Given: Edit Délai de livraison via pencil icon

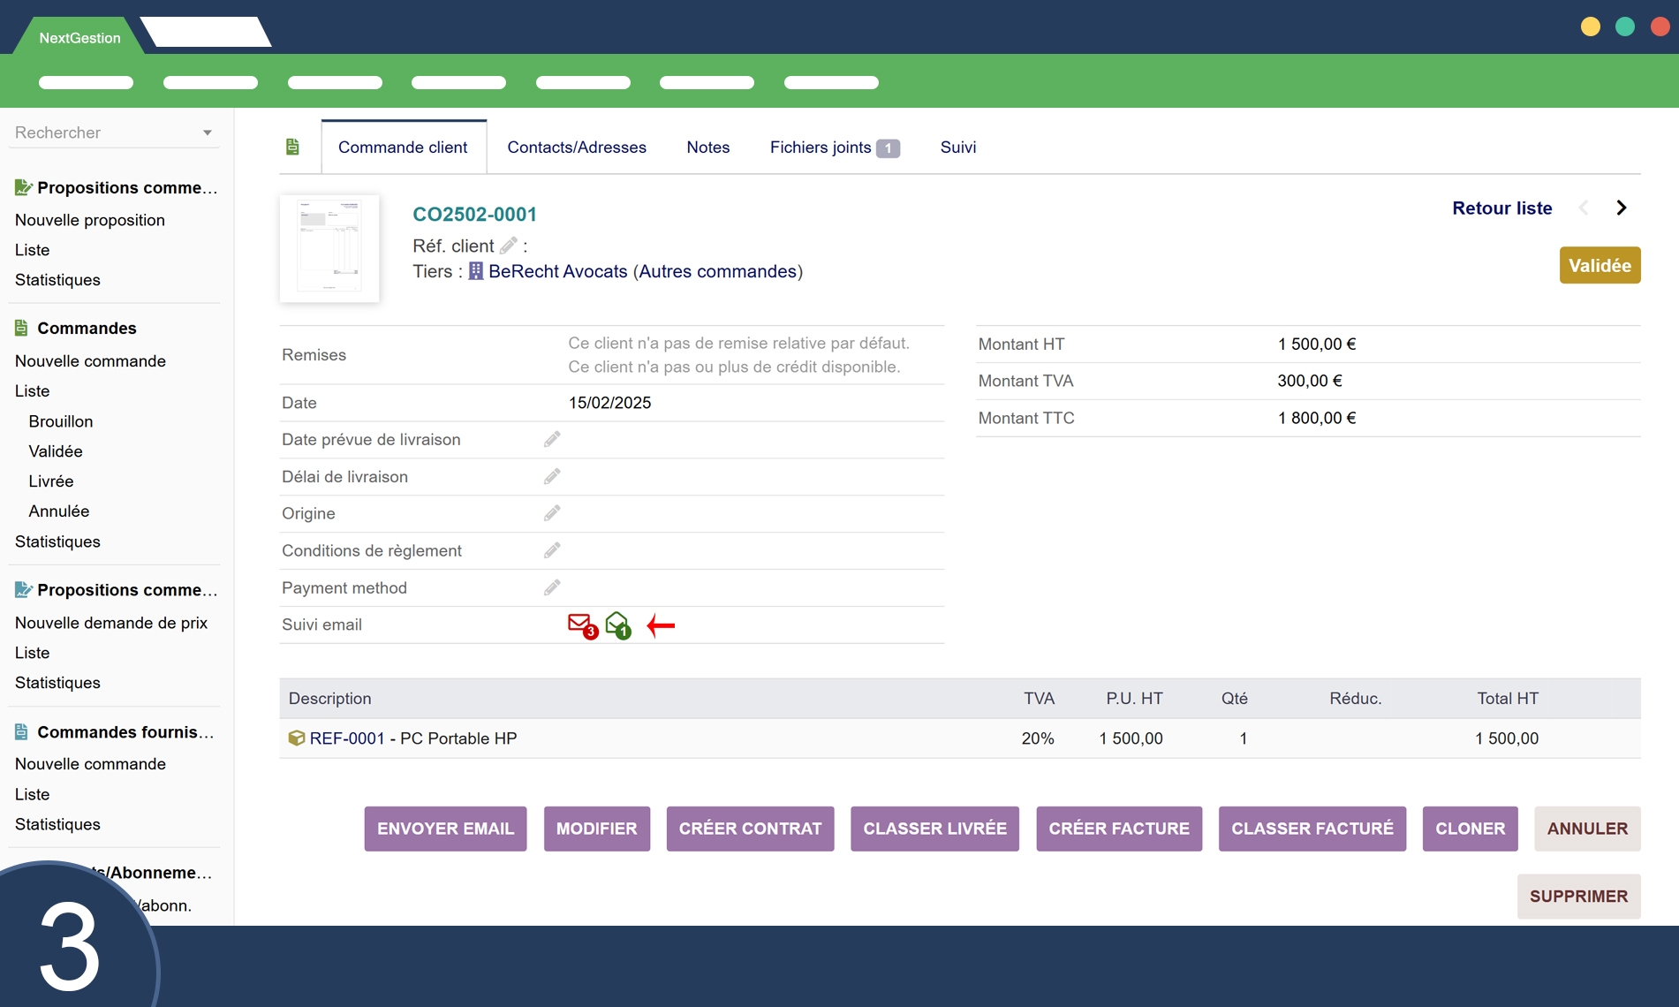Looking at the screenshot, I should tap(552, 476).
